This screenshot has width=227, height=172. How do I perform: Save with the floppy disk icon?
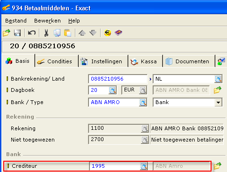(x=17, y=33)
